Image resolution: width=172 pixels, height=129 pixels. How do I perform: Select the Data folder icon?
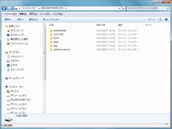tap(51, 42)
